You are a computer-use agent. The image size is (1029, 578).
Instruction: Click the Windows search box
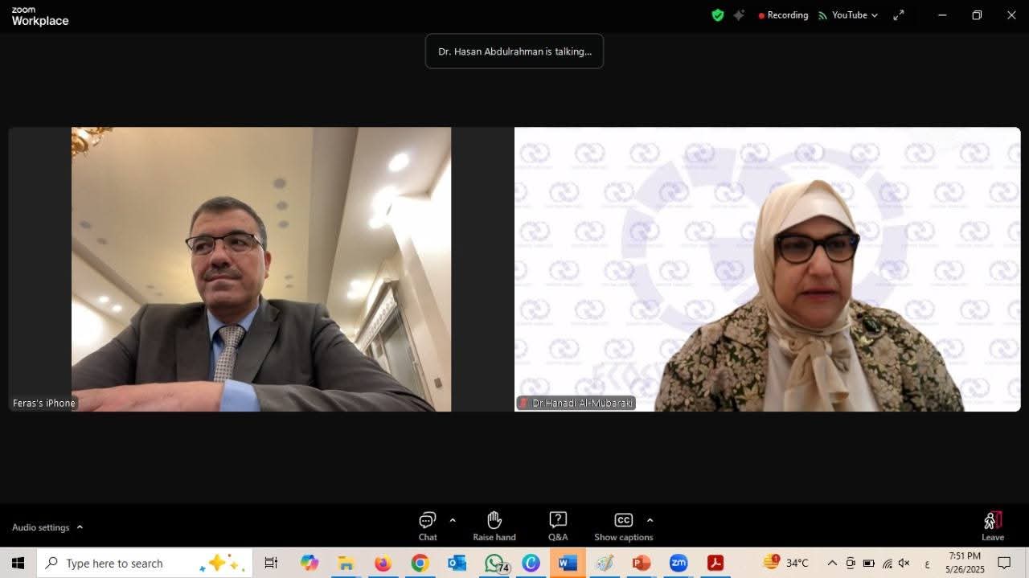pyautogui.click(x=145, y=563)
